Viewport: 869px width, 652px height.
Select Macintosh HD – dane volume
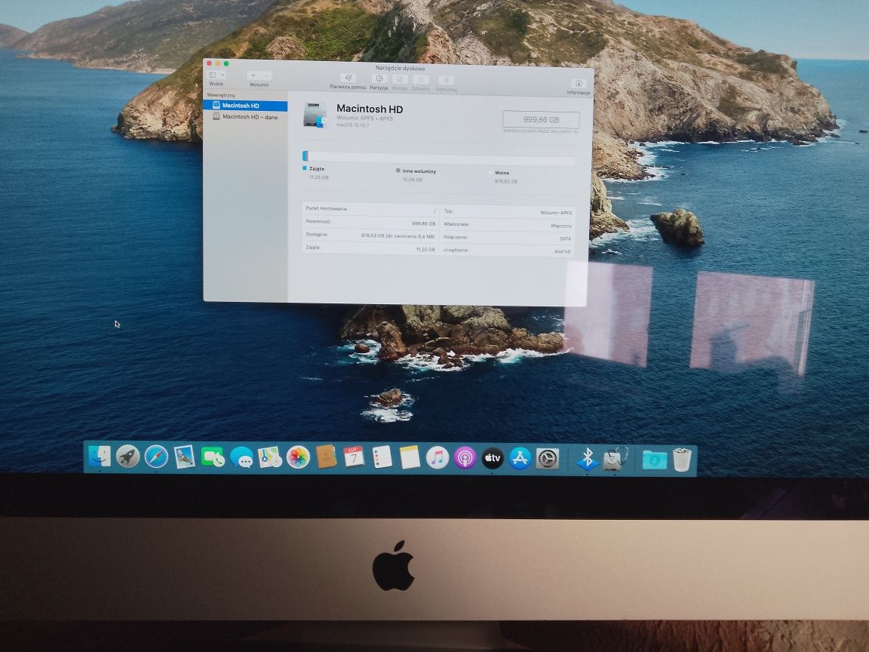pos(245,117)
